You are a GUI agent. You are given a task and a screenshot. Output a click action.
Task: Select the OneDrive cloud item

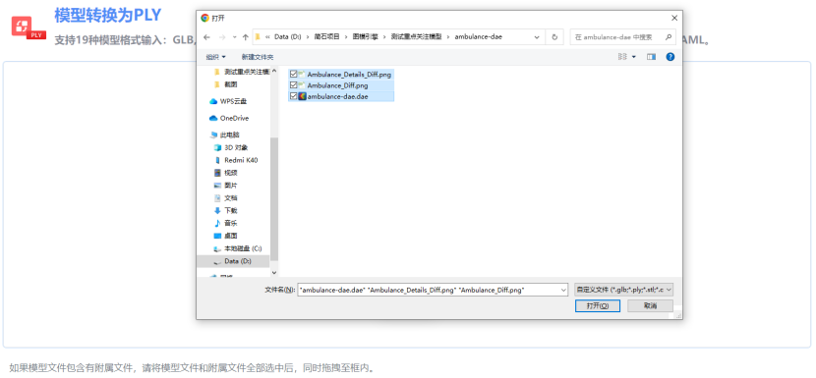point(229,118)
